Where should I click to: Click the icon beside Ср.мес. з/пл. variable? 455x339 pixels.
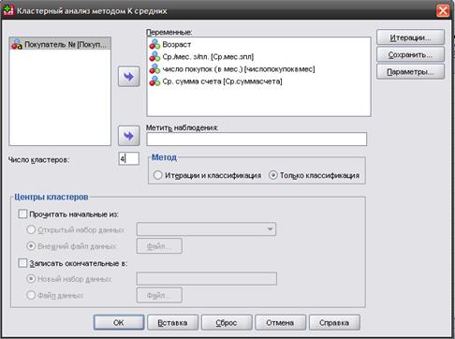tap(154, 56)
